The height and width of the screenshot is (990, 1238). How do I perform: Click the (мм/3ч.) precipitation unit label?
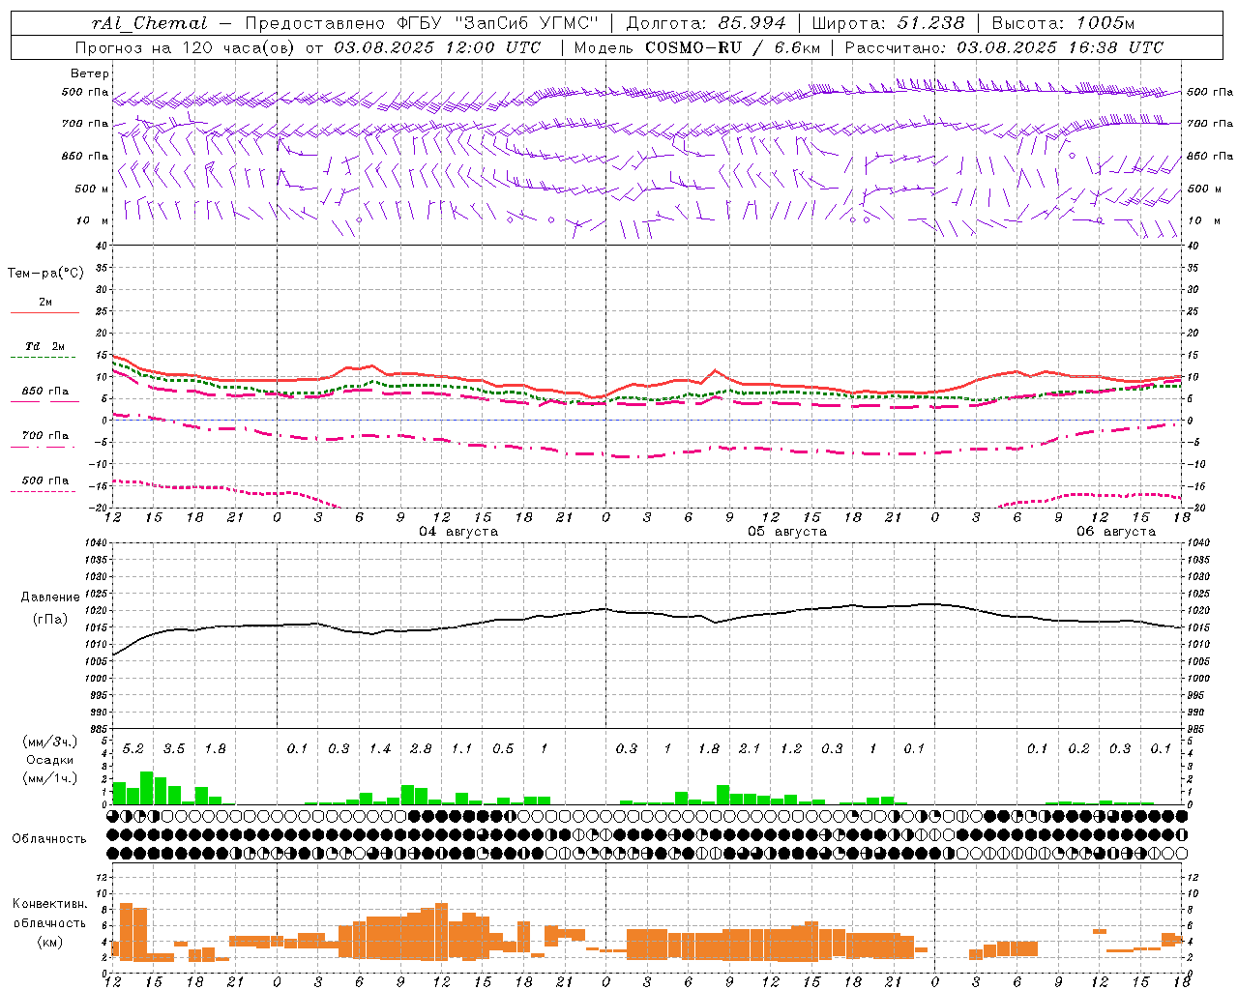(x=48, y=742)
